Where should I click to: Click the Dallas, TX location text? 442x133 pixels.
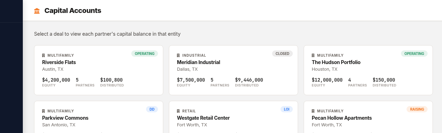pos(187,69)
